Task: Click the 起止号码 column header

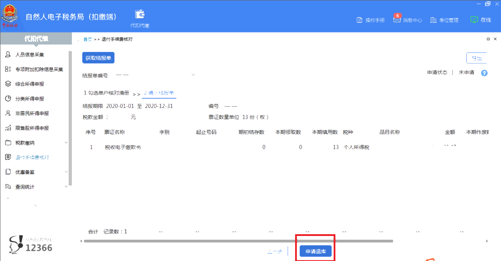Action: [206, 132]
